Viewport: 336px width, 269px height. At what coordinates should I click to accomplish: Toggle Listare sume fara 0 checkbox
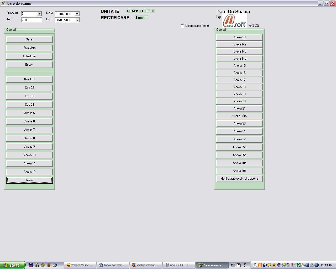click(x=182, y=26)
